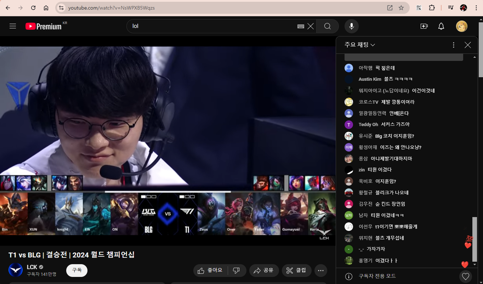The image size is (483, 284).
Task: Open page in app icon in address bar
Action: (x=390, y=8)
